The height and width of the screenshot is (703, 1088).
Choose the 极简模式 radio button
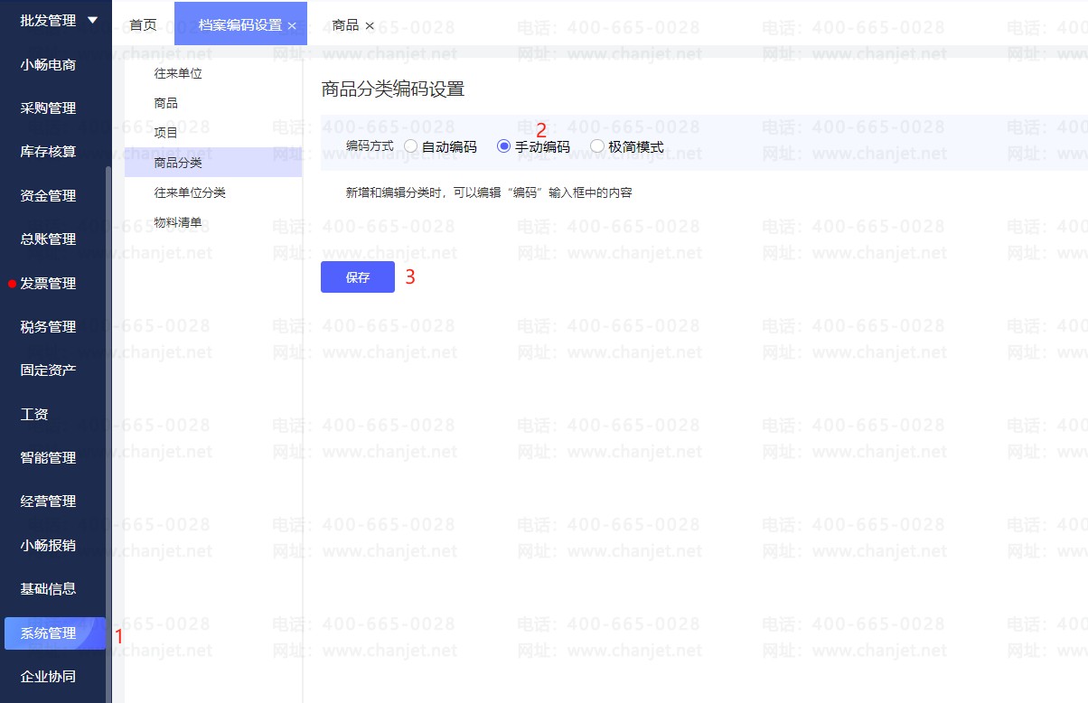coord(597,146)
